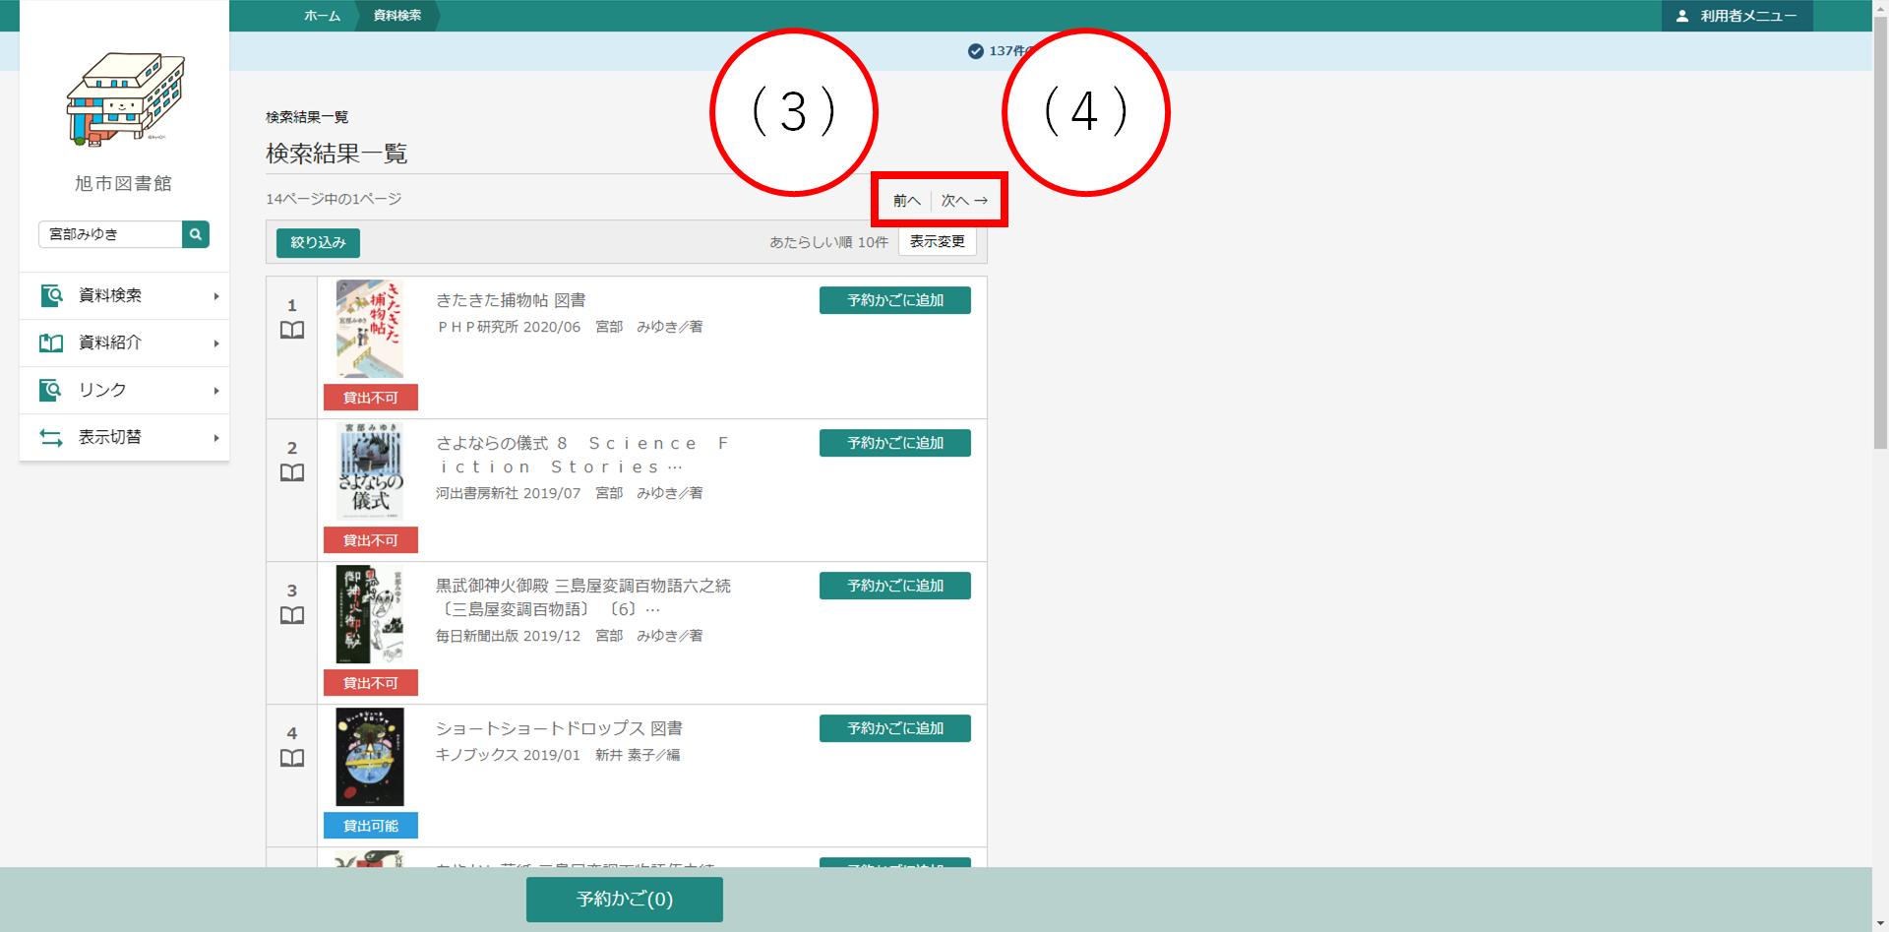The width and height of the screenshot is (1889, 932).
Task: Go to previous page with 前へ
Action: (906, 201)
